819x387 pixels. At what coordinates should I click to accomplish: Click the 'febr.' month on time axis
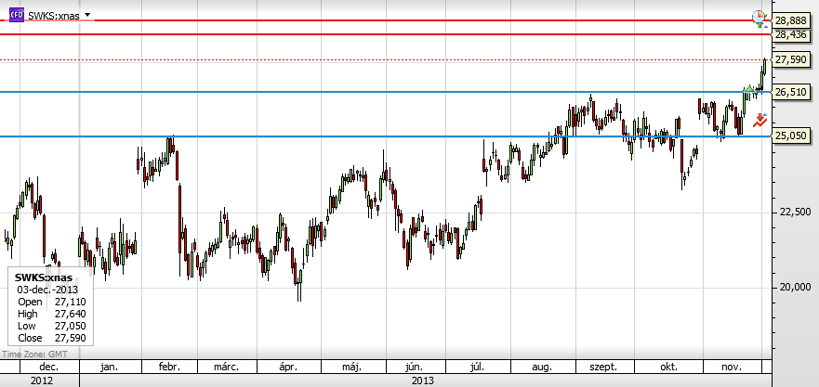[x=169, y=368]
